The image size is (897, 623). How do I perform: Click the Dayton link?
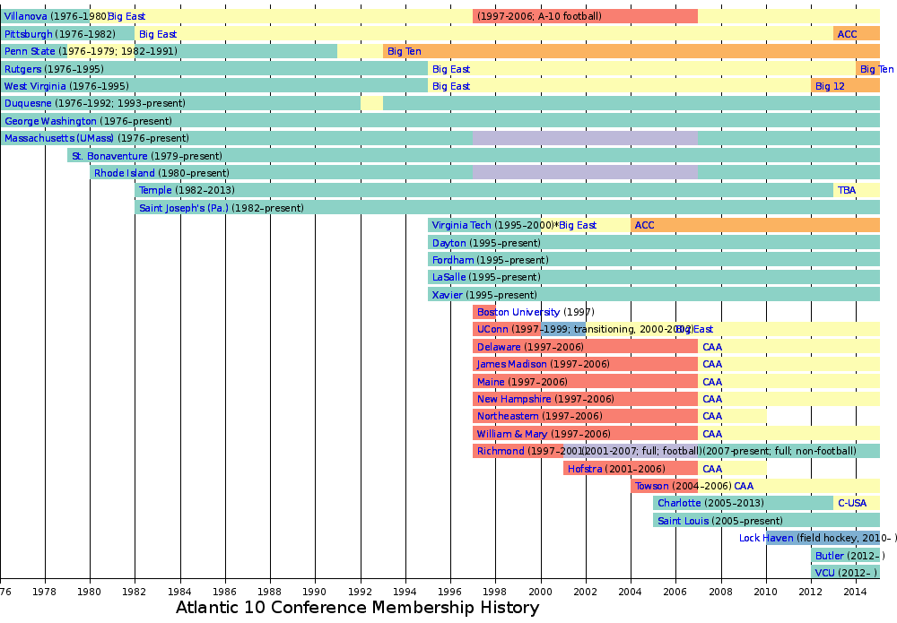449,243
